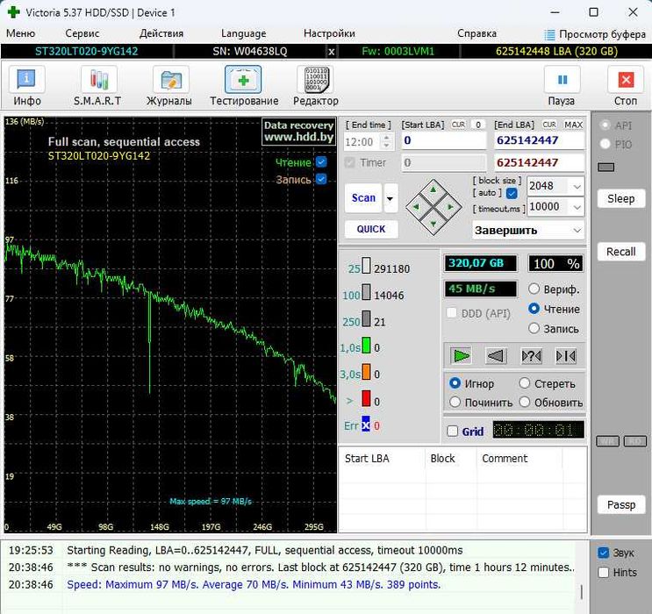Click the Start LBA input field
The image size is (652, 614).
coord(443,140)
